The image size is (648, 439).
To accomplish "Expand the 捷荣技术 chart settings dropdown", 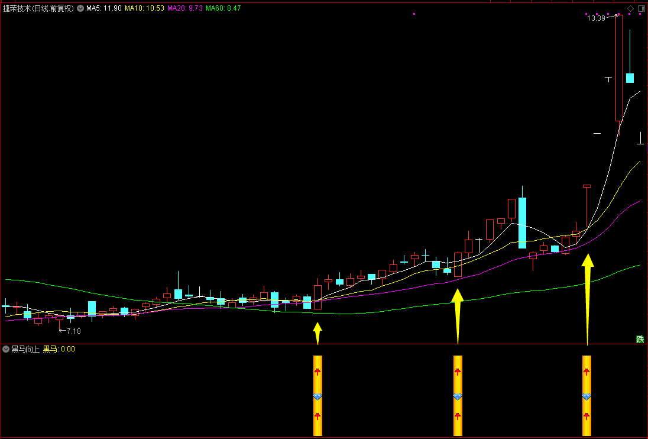I will pyautogui.click(x=80, y=8).
